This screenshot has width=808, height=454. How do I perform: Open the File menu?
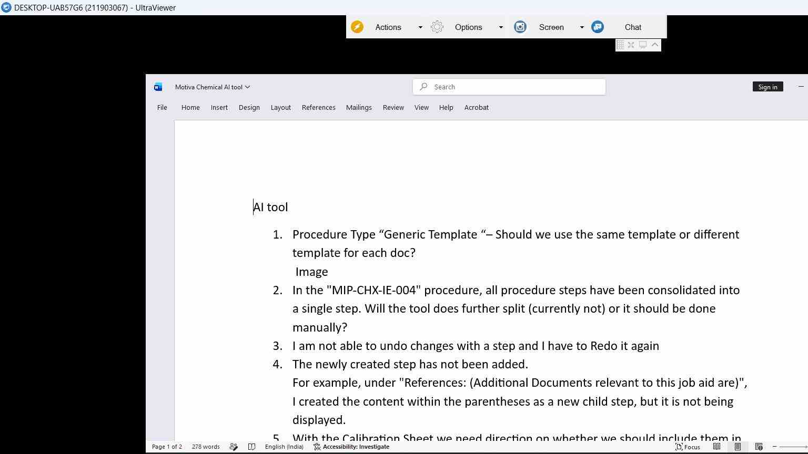pos(162,107)
